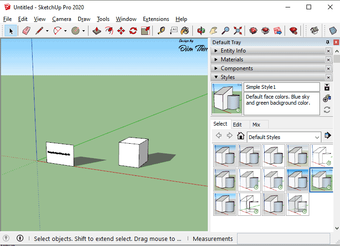Choose the Text label tool
340x246 pixels.
click(x=173, y=31)
